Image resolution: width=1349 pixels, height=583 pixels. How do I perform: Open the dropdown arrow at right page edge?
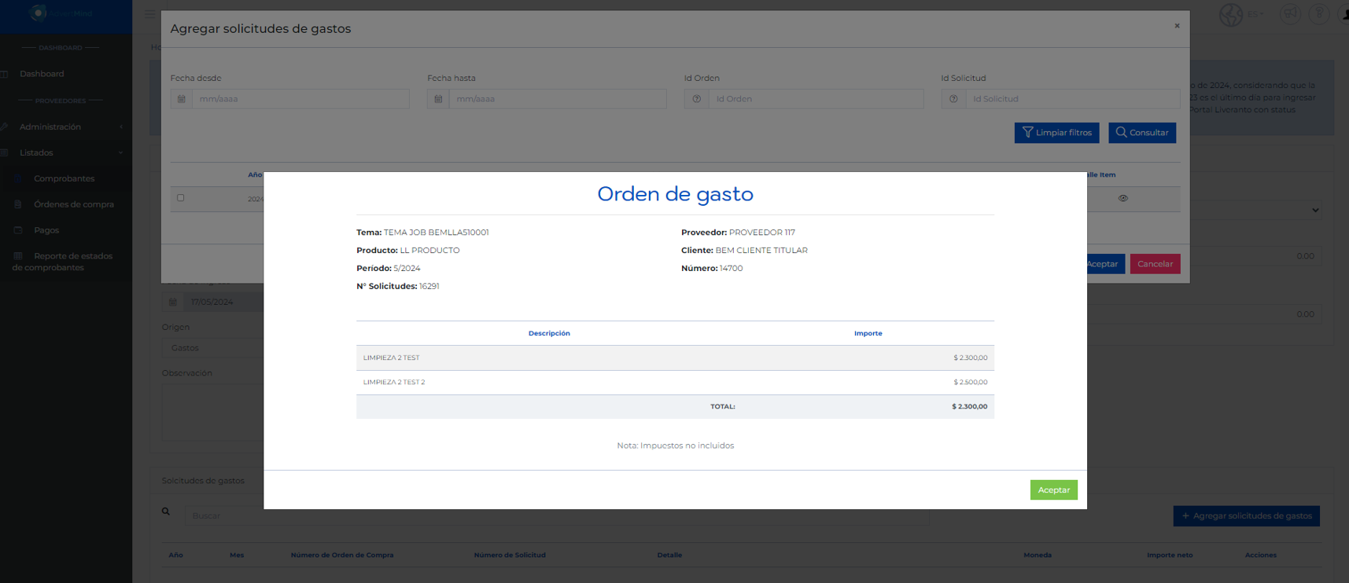pos(1316,211)
